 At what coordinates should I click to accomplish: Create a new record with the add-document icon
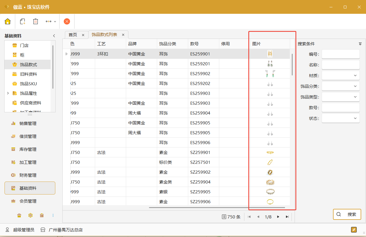(23, 21)
